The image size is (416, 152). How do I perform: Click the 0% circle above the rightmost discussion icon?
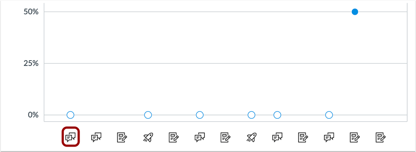[329, 115]
